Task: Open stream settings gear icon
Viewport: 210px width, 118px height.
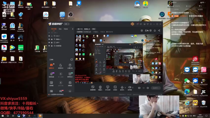Action: 148,88
